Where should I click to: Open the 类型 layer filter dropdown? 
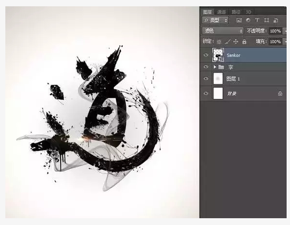point(215,20)
